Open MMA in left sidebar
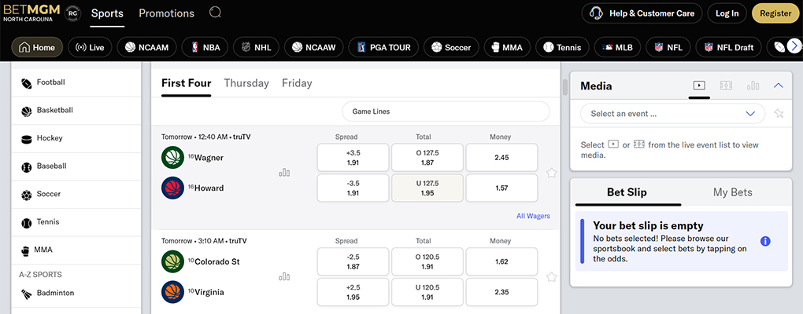 coord(76,250)
